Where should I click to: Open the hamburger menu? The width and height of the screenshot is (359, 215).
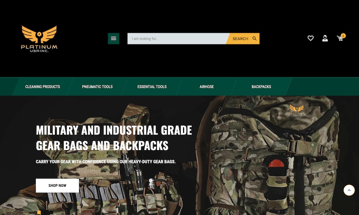point(113,39)
